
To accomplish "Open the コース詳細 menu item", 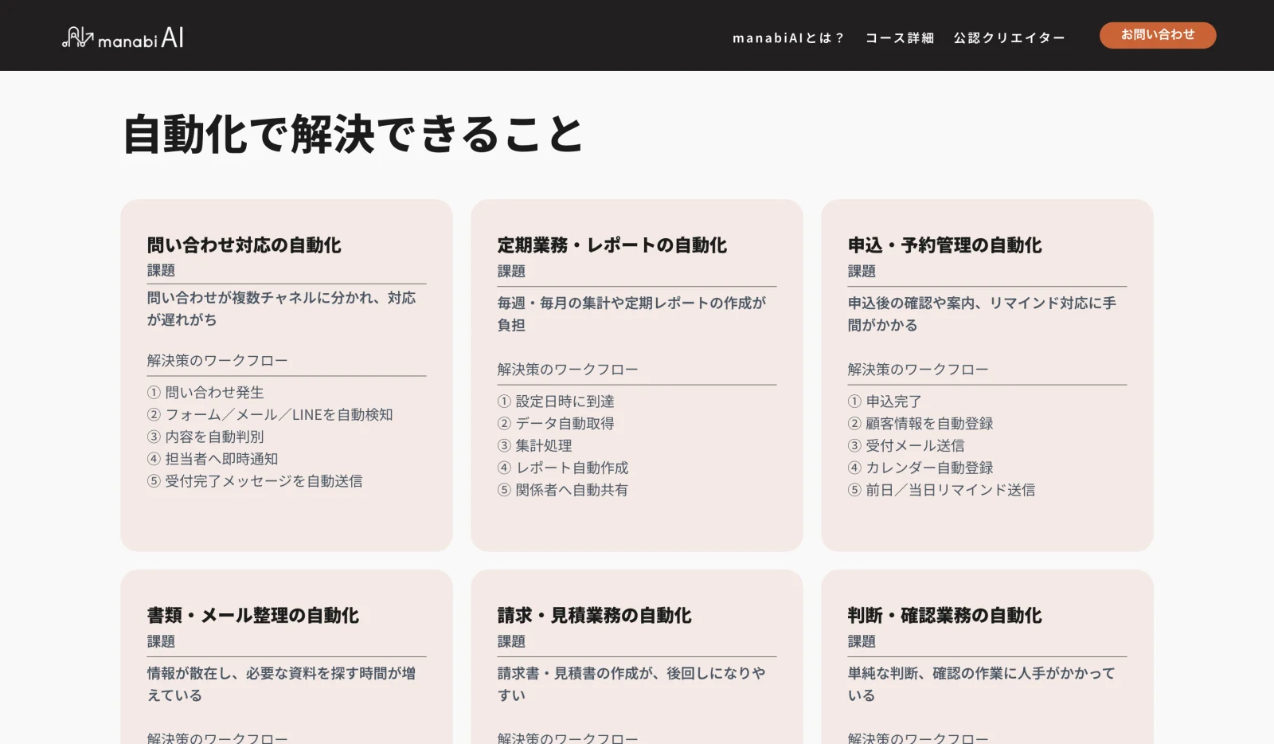I will tap(900, 37).
